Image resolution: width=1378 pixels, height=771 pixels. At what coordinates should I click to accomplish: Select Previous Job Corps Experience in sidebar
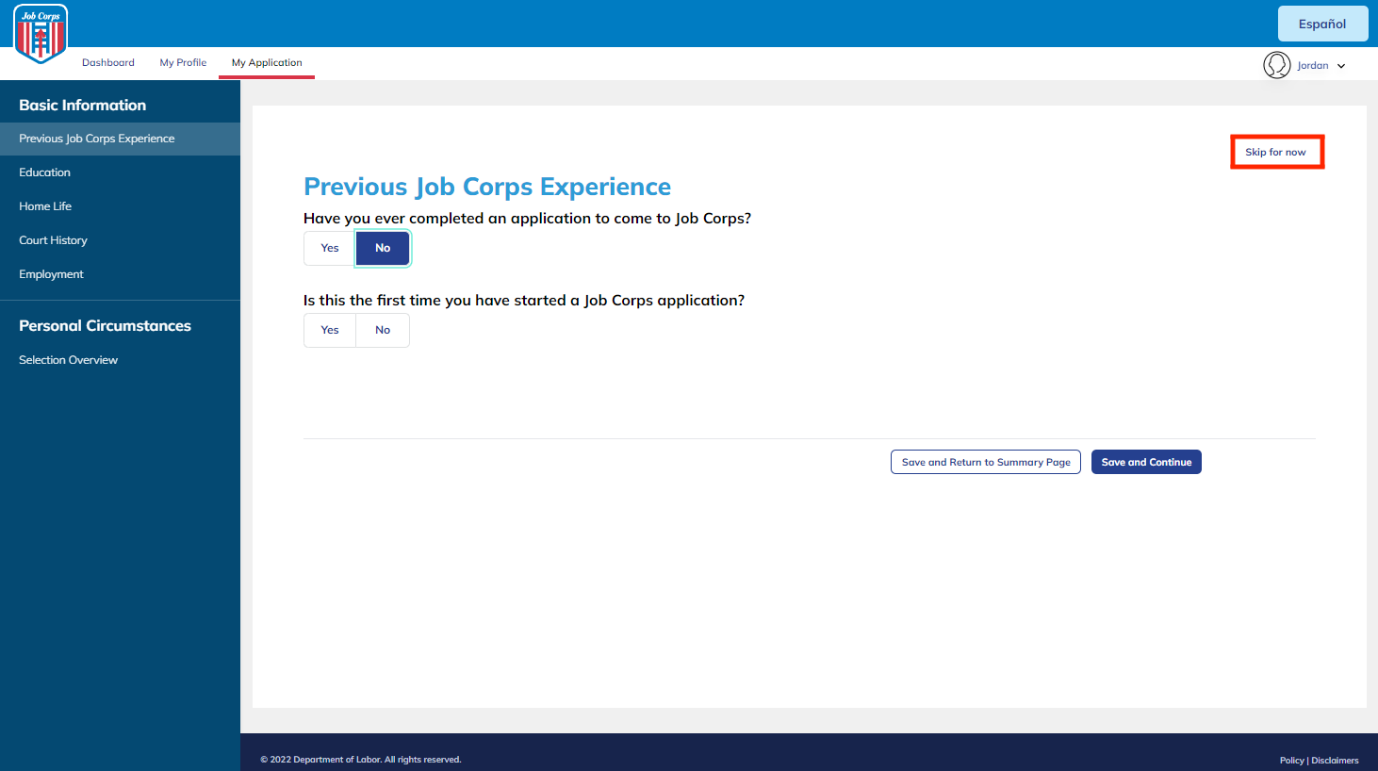(x=97, y=138)
